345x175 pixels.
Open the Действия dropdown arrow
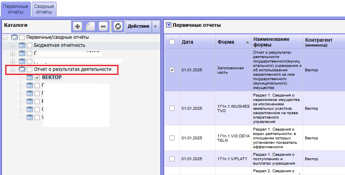click(155, 26)
